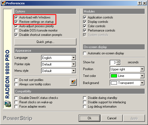Check Log debug information option

(85, 107)
